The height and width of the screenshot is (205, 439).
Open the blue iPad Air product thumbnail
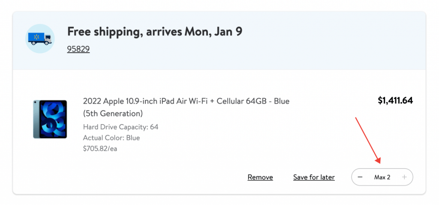pyautogui.click(x=50, y=119)
